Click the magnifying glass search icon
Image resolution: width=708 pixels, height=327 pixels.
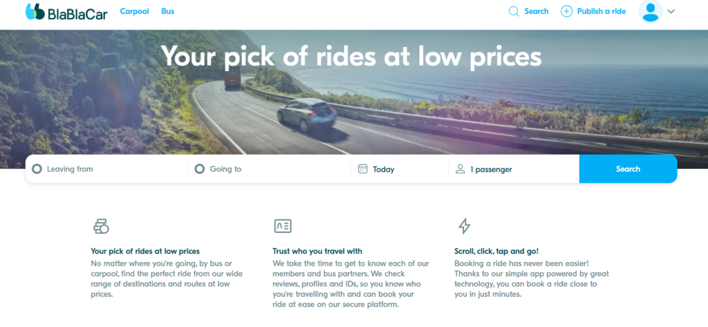click(514, 11)
